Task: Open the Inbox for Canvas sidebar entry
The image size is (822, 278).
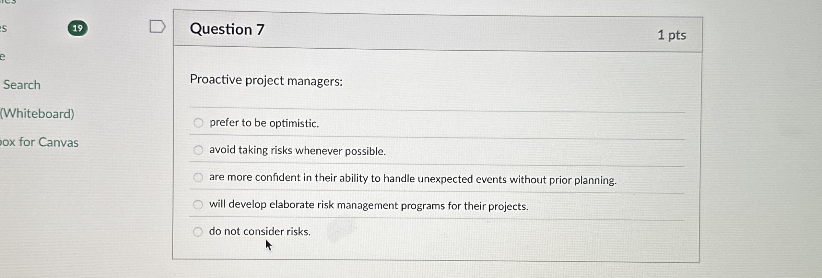Action: [x=39, y=142]
